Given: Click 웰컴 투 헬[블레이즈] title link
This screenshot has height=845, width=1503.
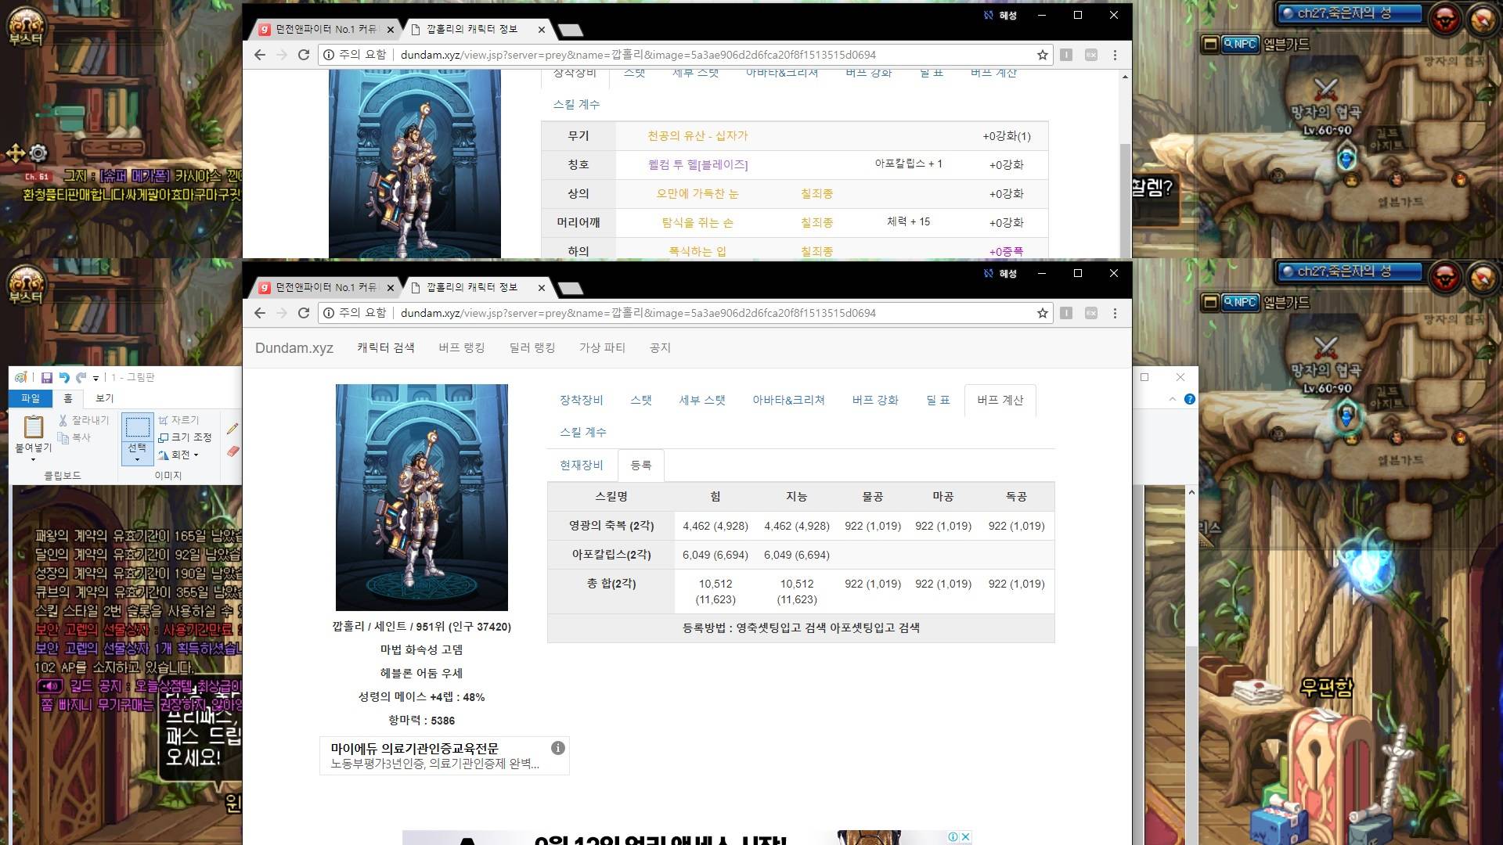Looking at the screenshot, I should [697, 165].
